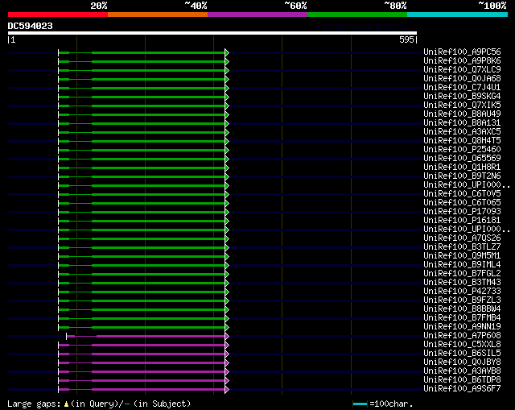Choose UniRef100_C6T0V5 hit
The height and width of the screenshot is (410, 515).
(x=462, y=193)
